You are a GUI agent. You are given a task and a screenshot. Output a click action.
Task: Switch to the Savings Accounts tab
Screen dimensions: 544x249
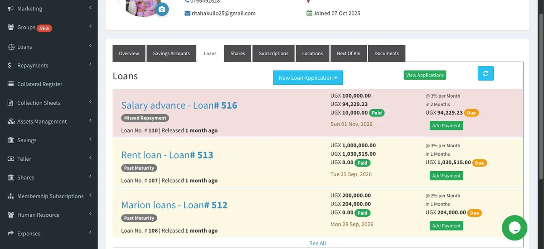171,53
